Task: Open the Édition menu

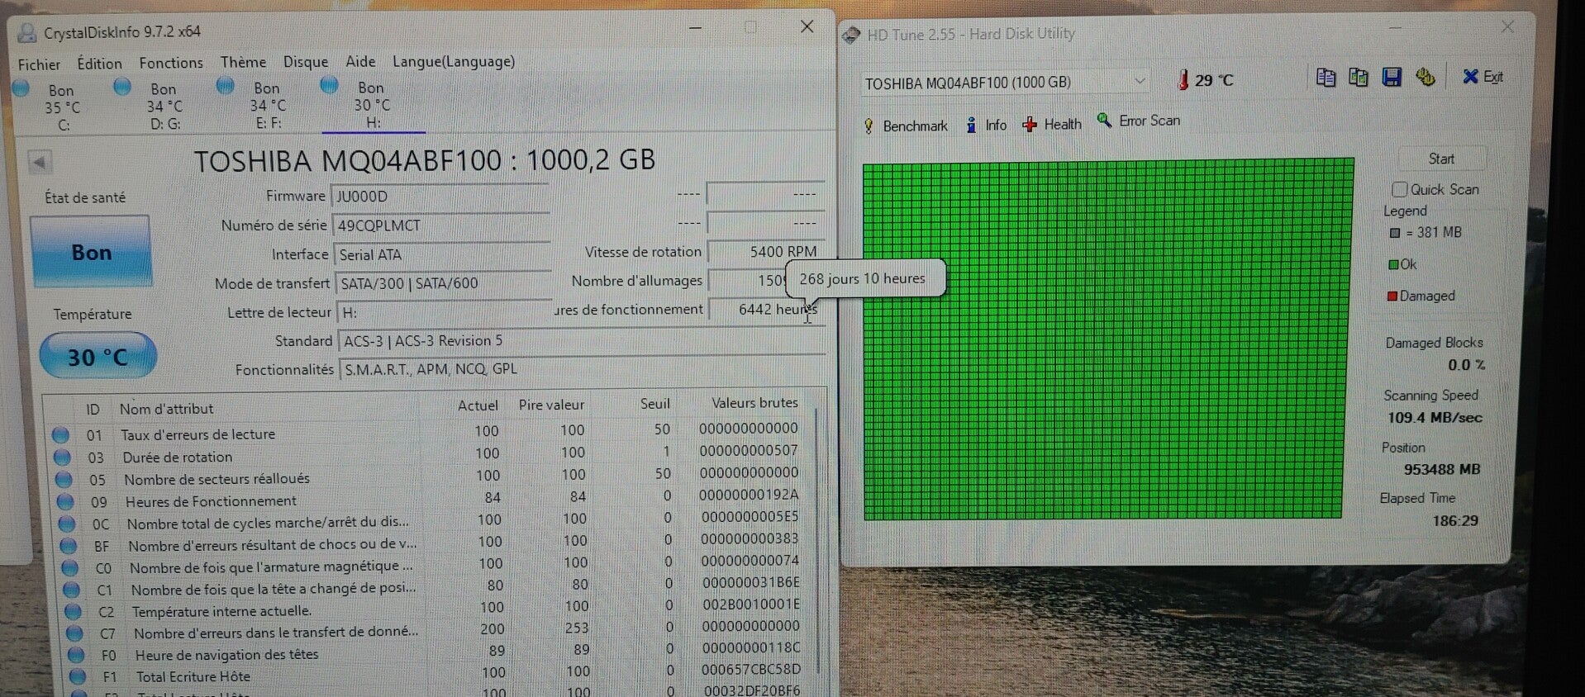Action: pos(99,64)
